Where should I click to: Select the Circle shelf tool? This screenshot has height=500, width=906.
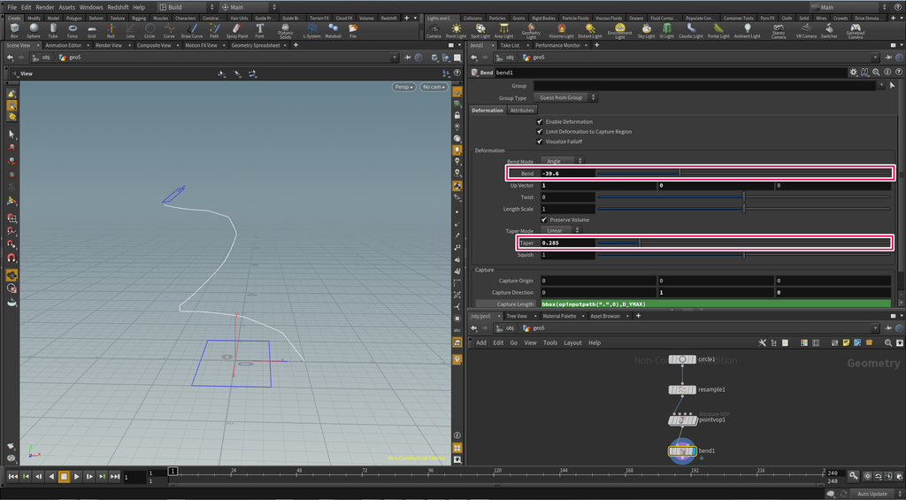150,31
